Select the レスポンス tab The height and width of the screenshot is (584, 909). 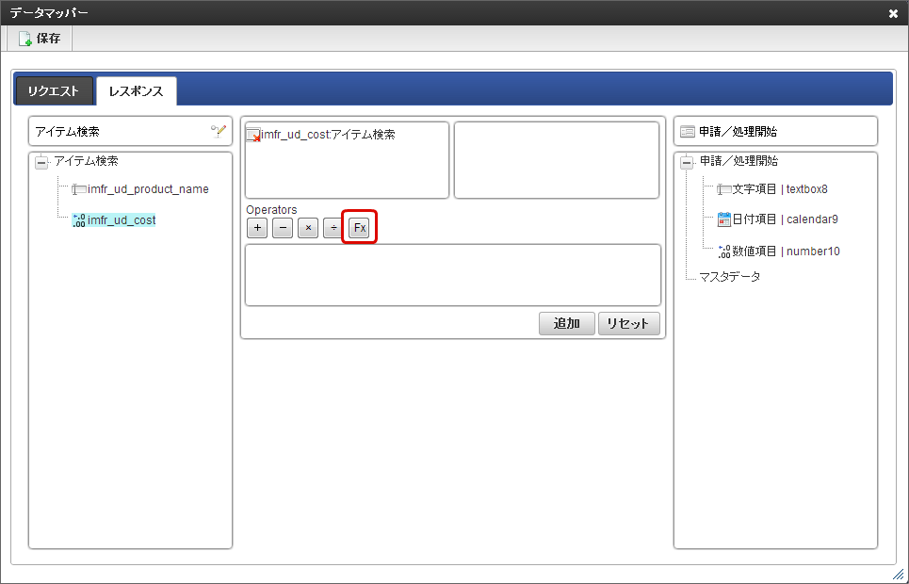pos(137,91)
